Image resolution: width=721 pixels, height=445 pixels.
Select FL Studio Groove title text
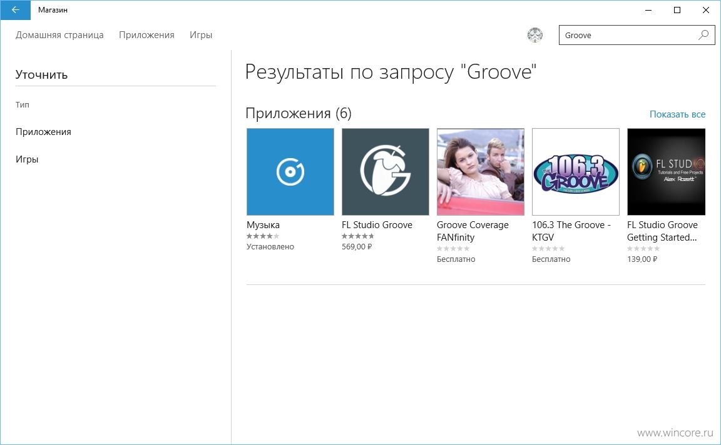pyautogui.click(x=377, y=225)
